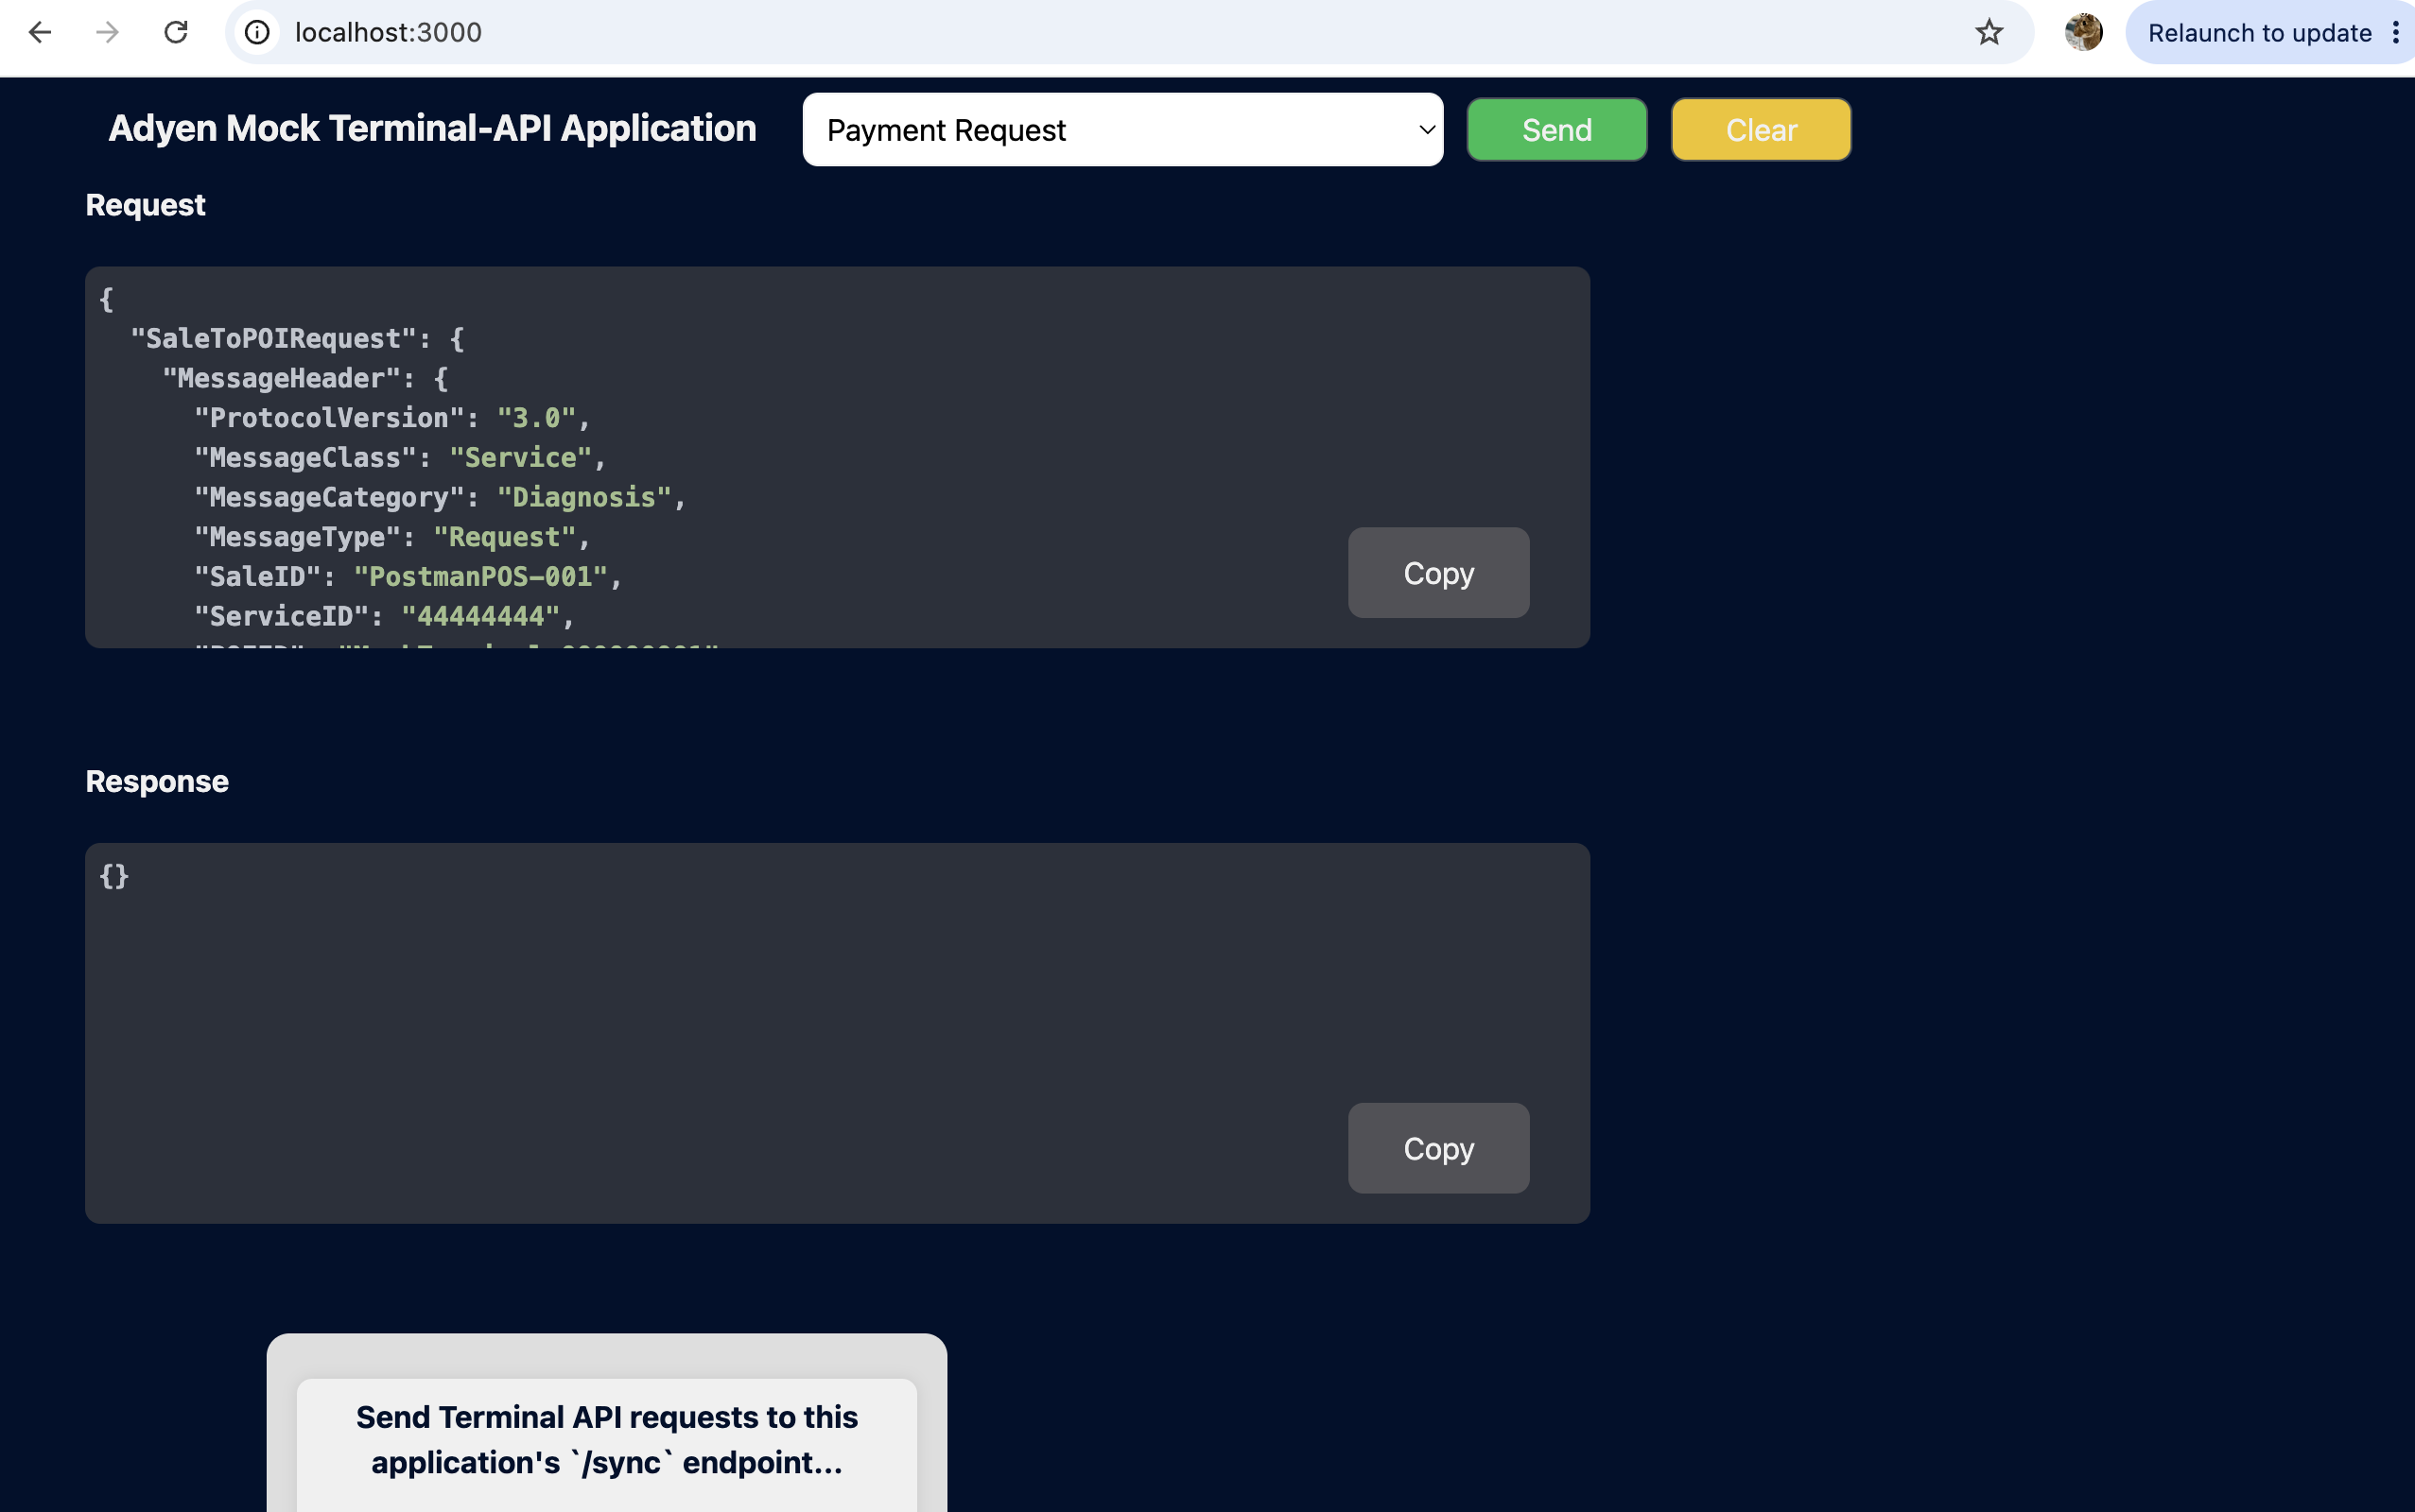Viewport: 2415px width, 1512px height.
Task: Send the request with green Send button
Action: click(1556, 130)
